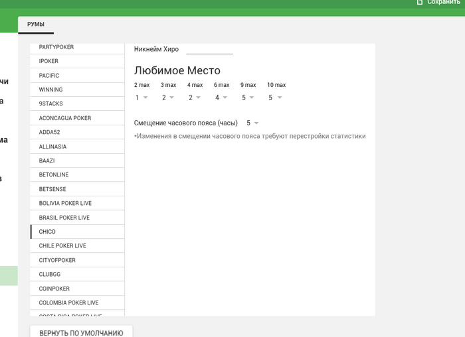Open the 4 max seat dropdown
Screen dimensions: 465x337
pos(195,98)
